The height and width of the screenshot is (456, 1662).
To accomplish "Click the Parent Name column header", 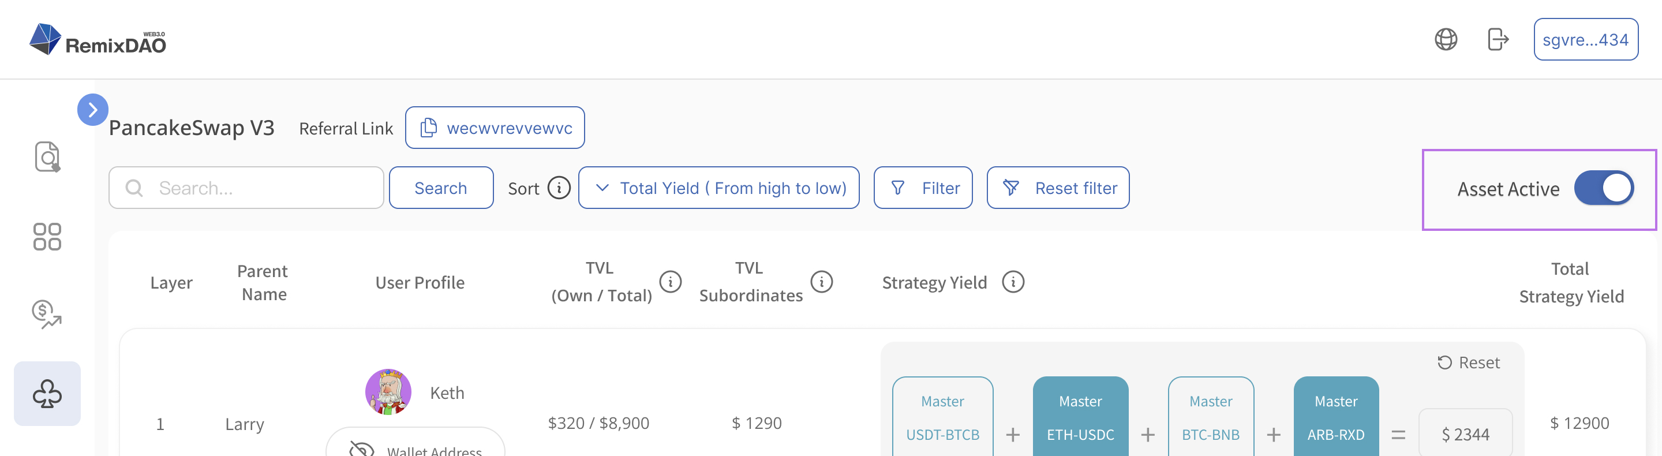I will click(263, 282).
